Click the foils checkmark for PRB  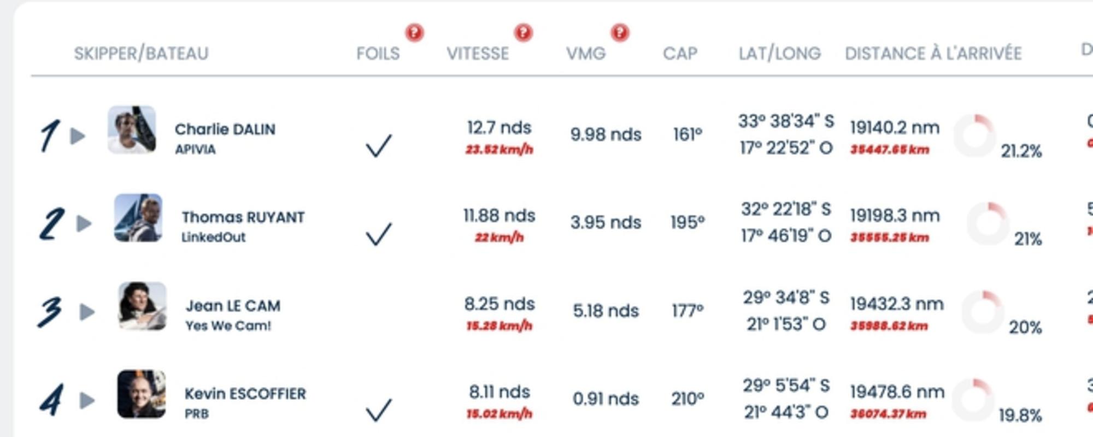(379, 410)
